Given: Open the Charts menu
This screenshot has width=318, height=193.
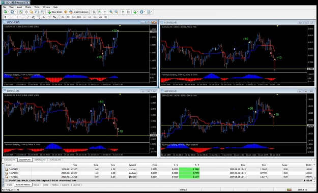Looking at the screenshot, I should (28, 7).
